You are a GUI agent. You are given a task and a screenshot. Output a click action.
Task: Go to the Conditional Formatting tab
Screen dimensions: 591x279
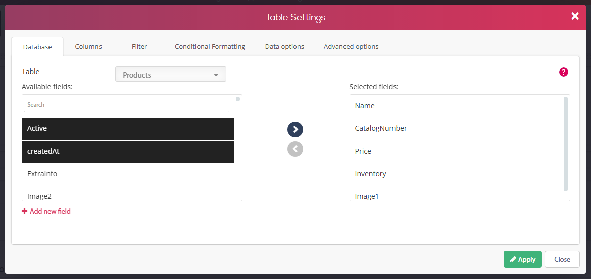[210, 47]
